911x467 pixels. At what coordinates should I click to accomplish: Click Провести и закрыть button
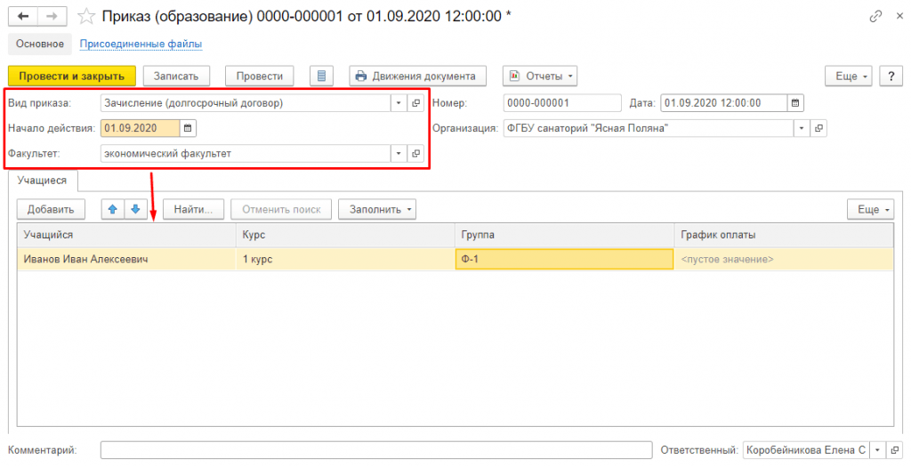click(71, 76)
